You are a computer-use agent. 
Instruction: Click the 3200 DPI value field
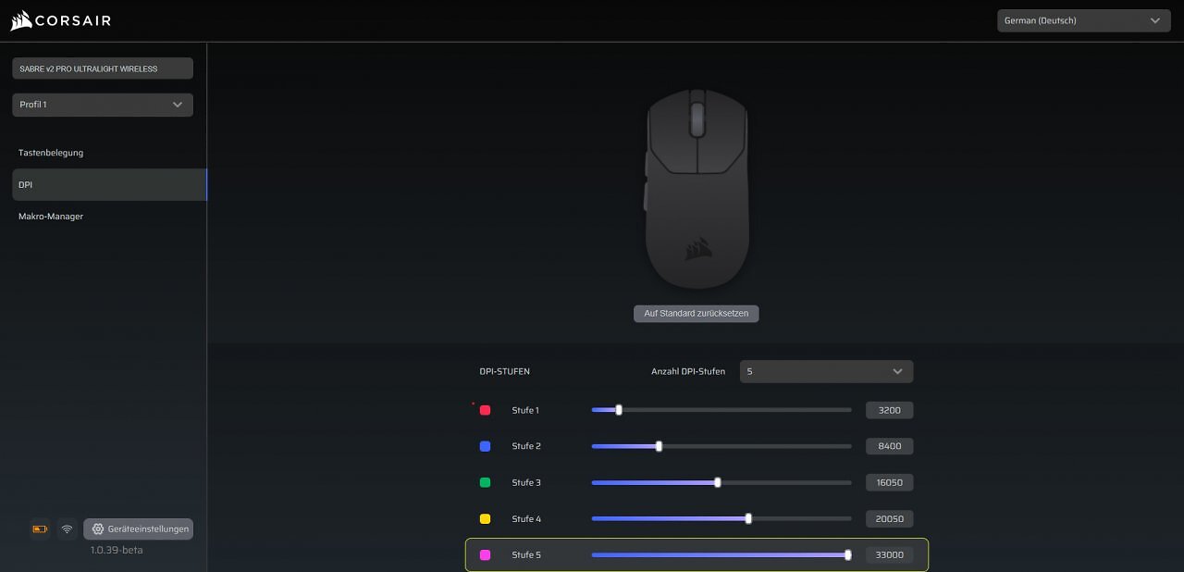coord(890,410)
